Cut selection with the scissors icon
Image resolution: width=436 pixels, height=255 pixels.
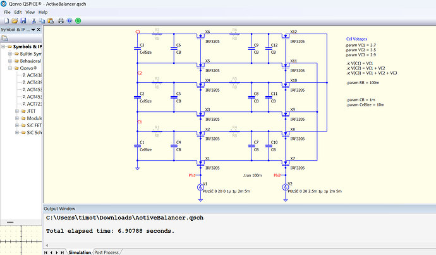click(x=33, y=21)
